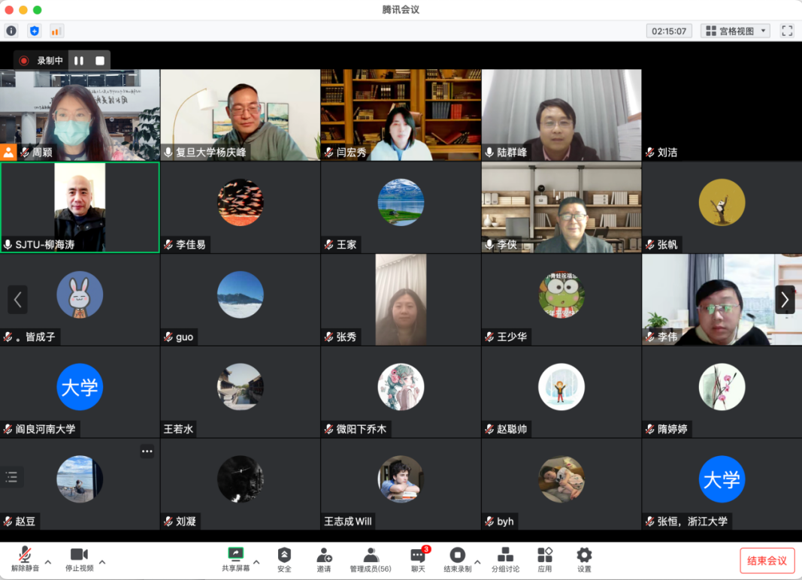802x580 pixels.
Task: Expand the 宫格视图 layout dropdown
Action: tap(735, 31)
